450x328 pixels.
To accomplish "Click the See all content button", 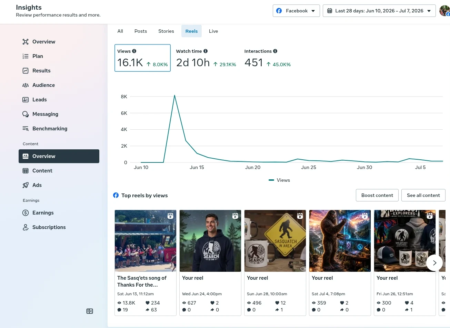I will click(x=423, y=195).
